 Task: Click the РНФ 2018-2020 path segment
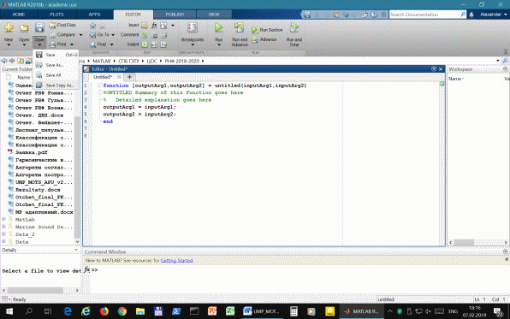point(181,61)
